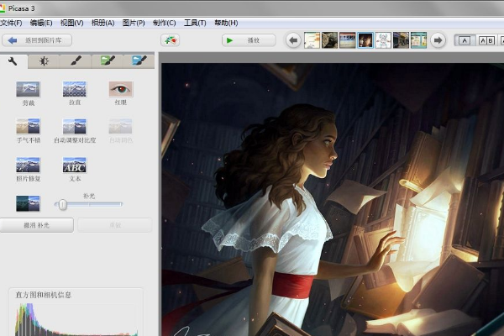
Task: Select the highlighted girl-with-book thumbnail
Action: (x=365, y=40)
